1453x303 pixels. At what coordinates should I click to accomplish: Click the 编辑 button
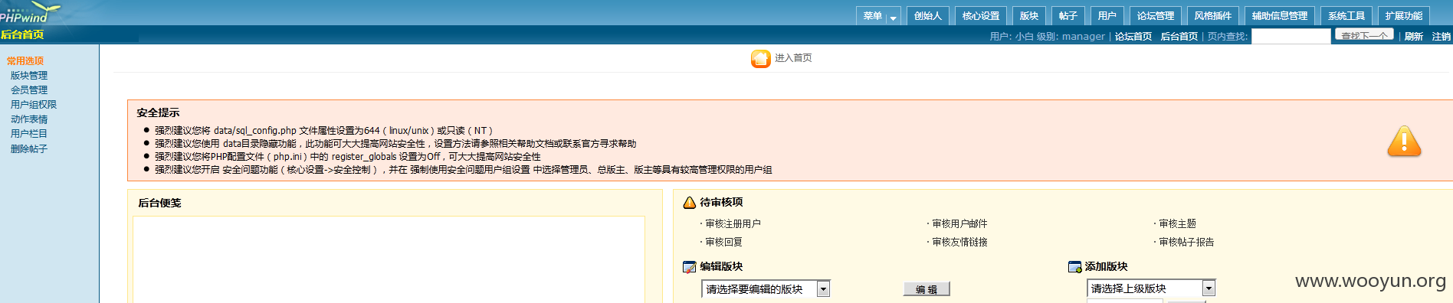[x=927, y=289]
